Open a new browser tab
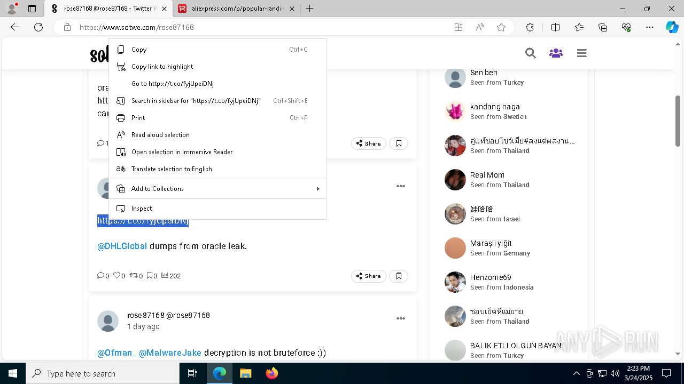This screenshot has height=384, width=684. click(309, 9)
